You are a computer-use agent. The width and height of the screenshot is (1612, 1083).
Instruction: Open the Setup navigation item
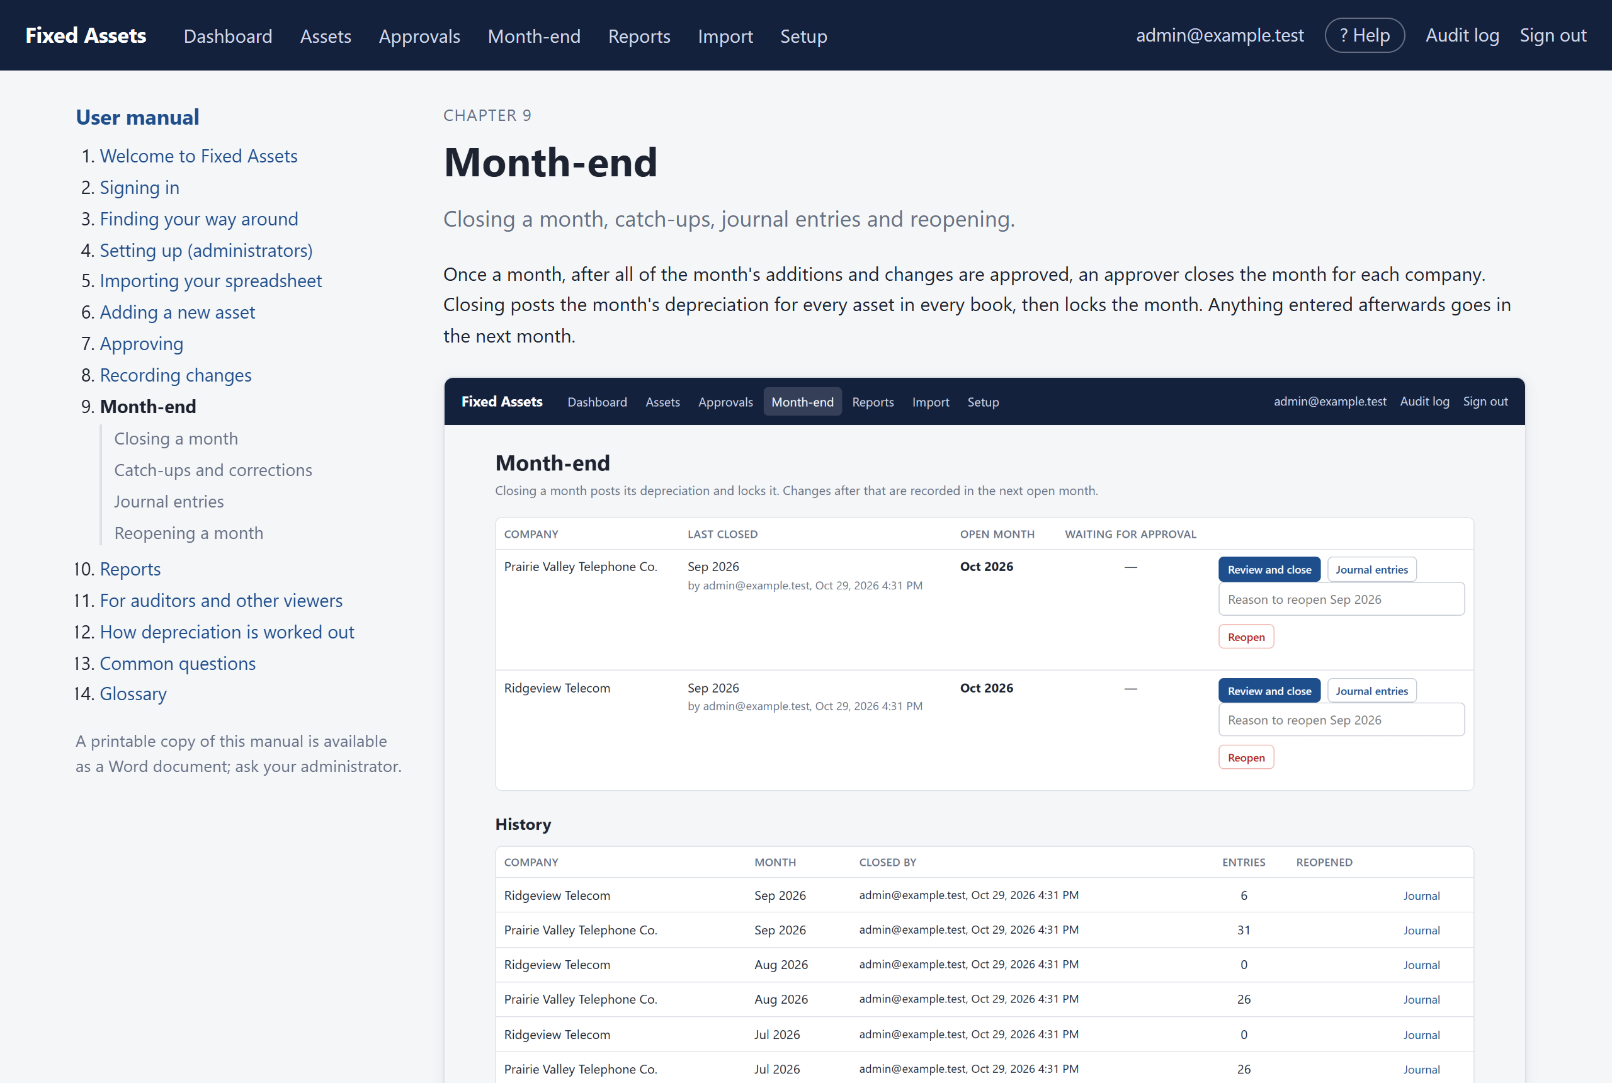tap(803, 36)
